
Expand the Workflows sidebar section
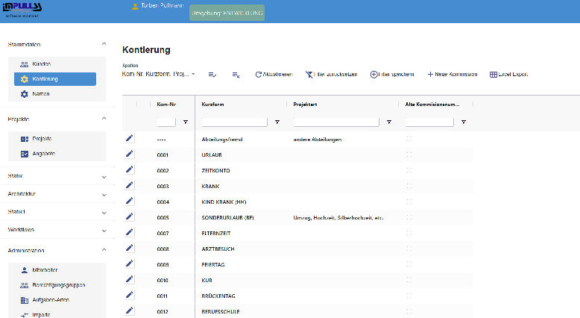(104, 230)
